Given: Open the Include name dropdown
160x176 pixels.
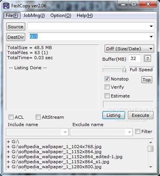Looking at the screenshot, I should (x=37, y=132).
